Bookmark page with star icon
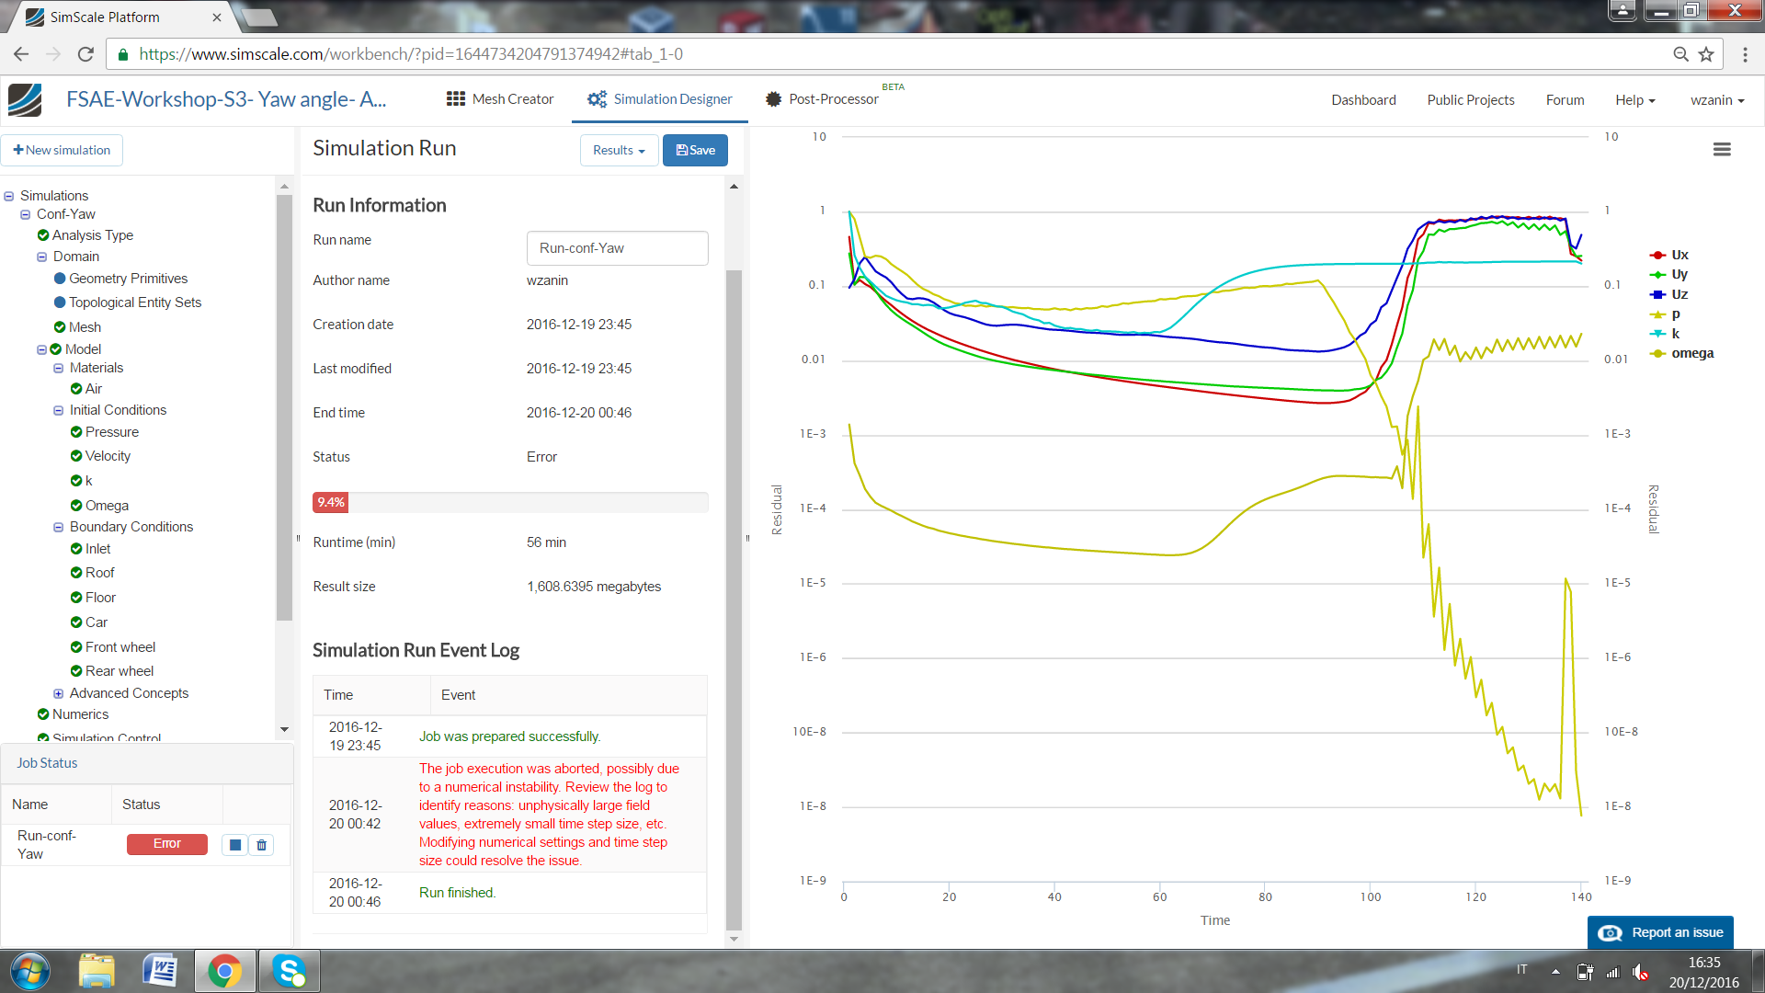The width and height of the screenshot is (1765, 993). (x=1706, y=54)
